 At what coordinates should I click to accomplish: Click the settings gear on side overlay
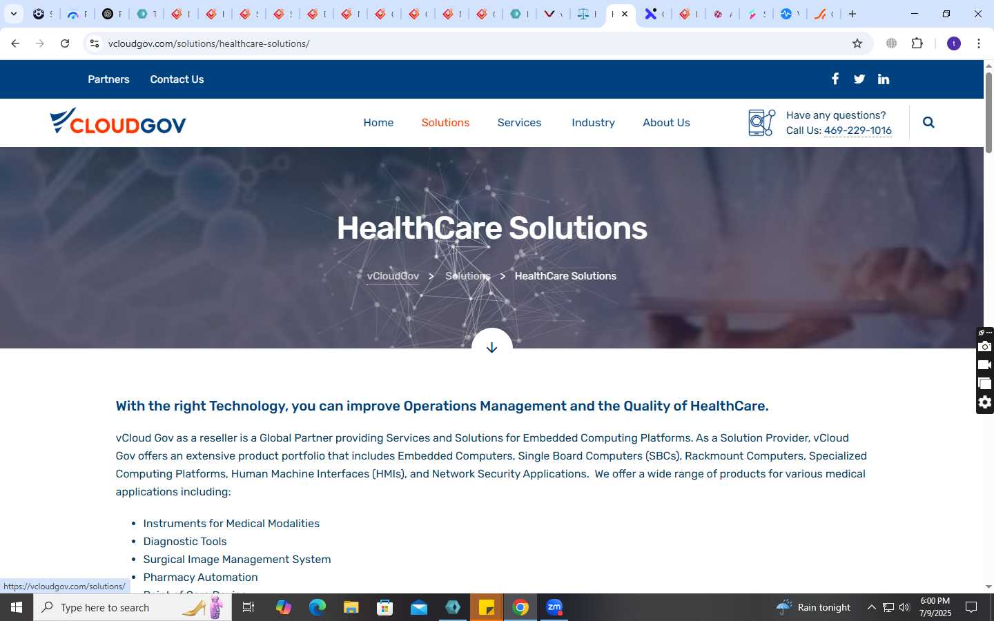click(985, 402)
